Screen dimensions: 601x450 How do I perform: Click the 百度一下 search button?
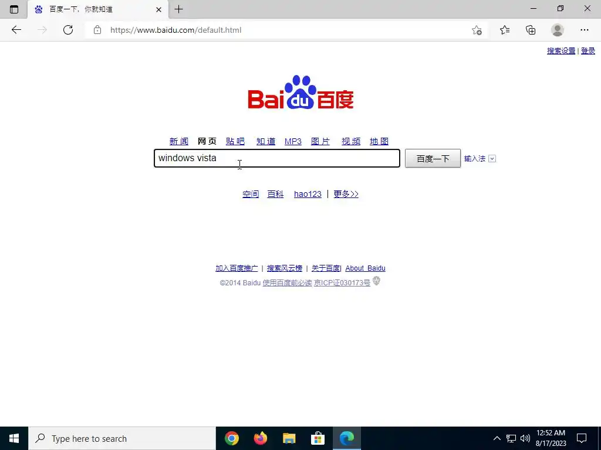[433, 158]
